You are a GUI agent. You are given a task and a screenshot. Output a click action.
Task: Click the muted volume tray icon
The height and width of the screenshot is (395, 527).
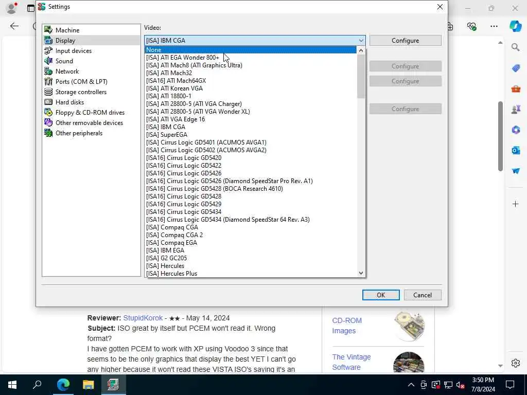pos(461,385)
